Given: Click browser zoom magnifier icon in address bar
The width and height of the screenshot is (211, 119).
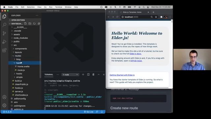Looking at the screenshot, I should pyautogui.click(x=152, y=17).
